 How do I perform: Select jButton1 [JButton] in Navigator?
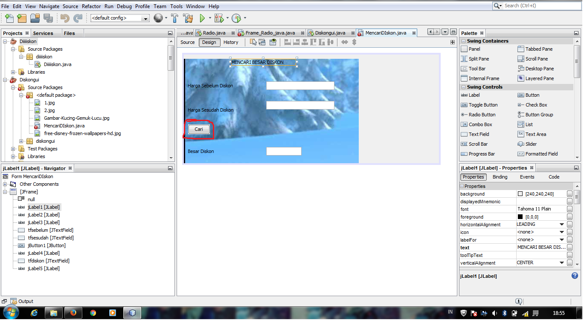click(46, 245)
